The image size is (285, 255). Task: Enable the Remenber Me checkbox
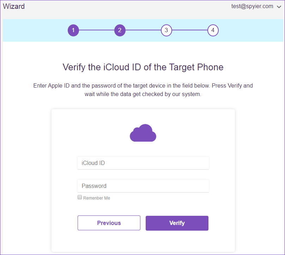pos(79,197)
